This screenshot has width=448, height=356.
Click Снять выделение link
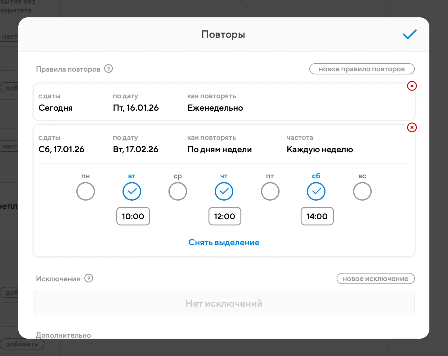[x=224, y=243]
